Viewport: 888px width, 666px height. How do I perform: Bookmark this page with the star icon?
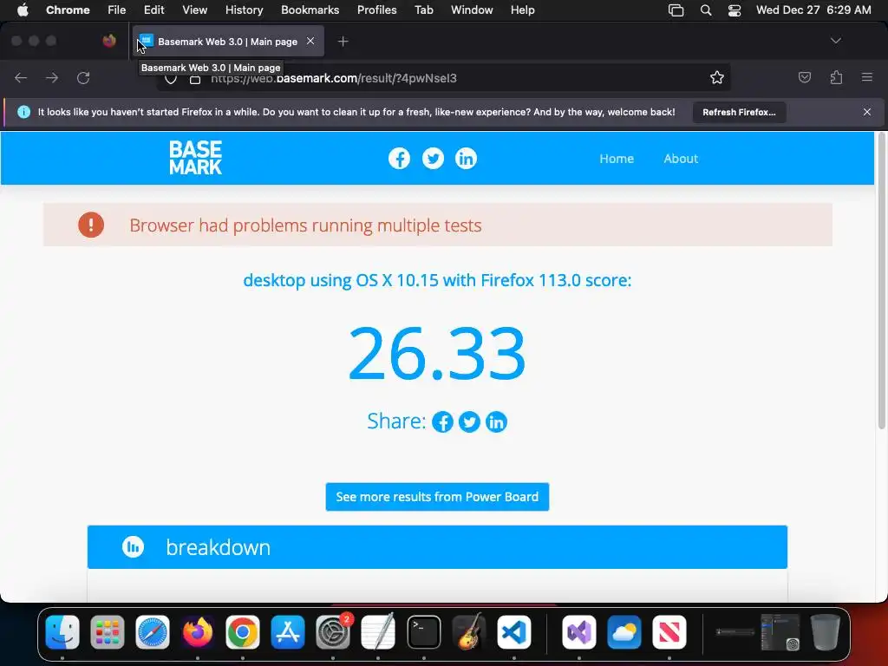717,77
